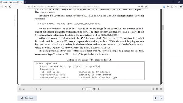Go to next PDF page

(98, 89)
